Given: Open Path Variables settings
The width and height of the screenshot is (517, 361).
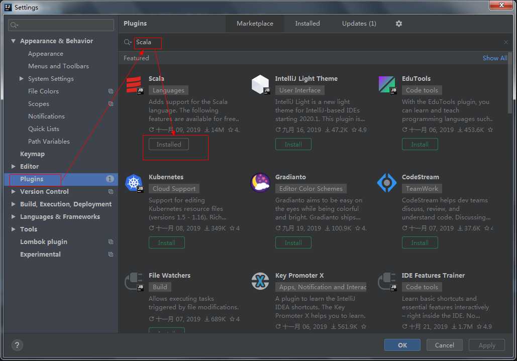Looking at the screenshot, I should (x=49, y=141).
